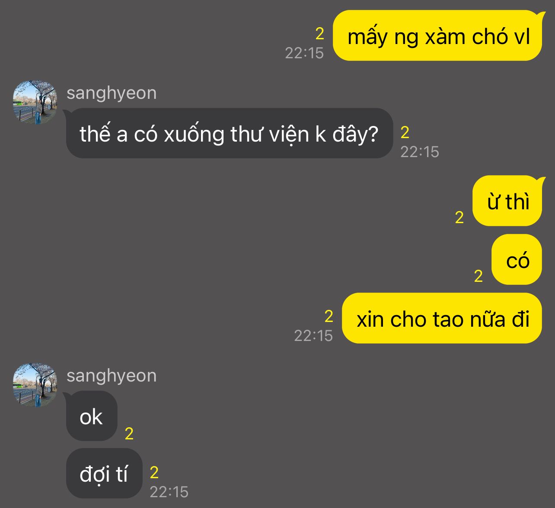Viewport: 555px width, 508px height.
Task: Click unread count 2 next to 'đợi tí'
Action: coord(154,473)
